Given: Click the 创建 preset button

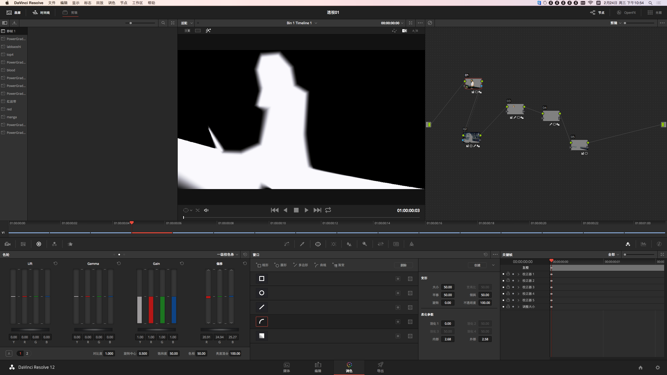Looking at the screenshot, I should click(477, 265).
